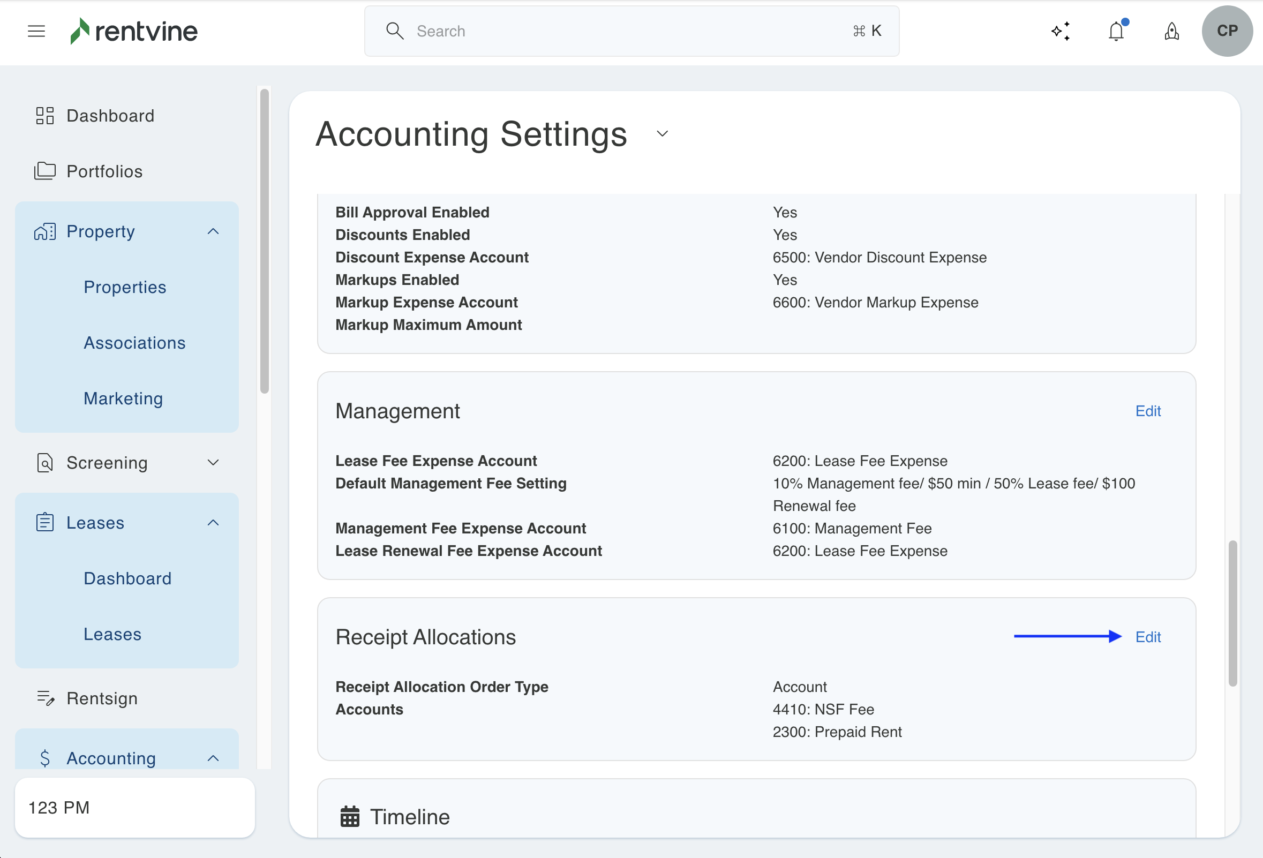Screen dimensions: 1263x858
Task: Collapse the Accounting sidebar section
Action: 213,758
